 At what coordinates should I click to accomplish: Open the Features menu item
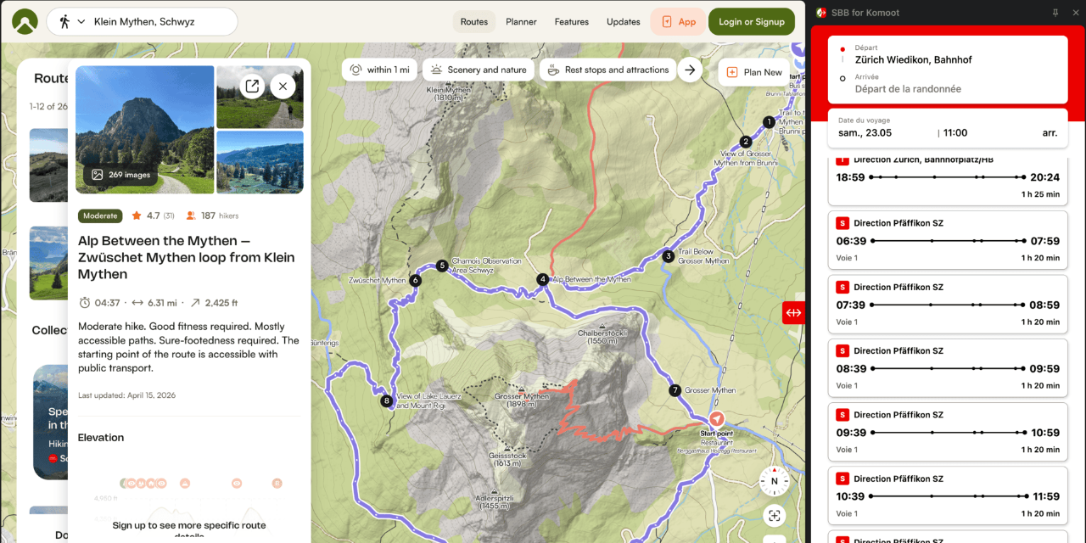coord(572,22)
